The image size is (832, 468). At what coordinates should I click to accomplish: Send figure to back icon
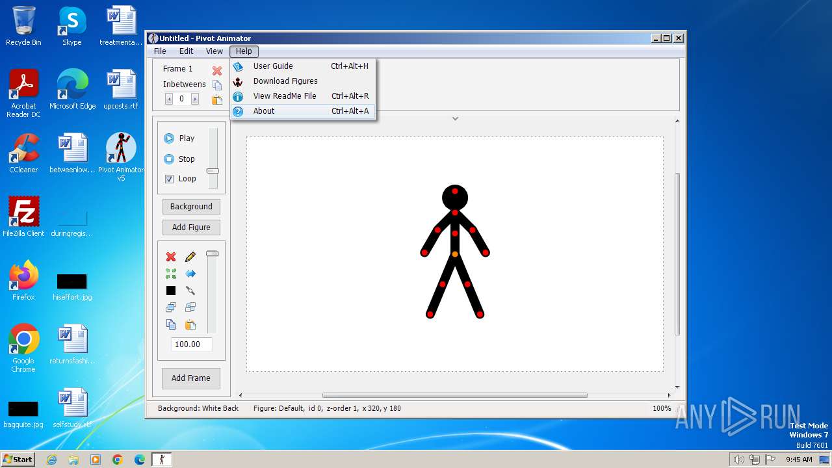[190, 307]
